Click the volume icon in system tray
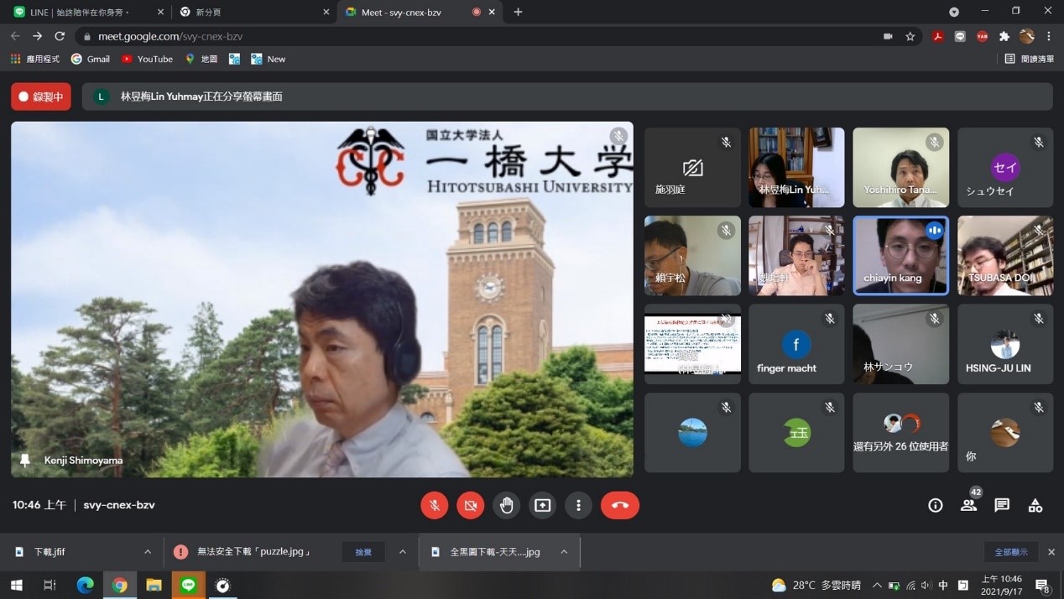Screen dimensions: 1064x599 coord(926,585)
